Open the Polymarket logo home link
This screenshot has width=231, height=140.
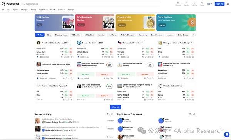pos(10,4)
